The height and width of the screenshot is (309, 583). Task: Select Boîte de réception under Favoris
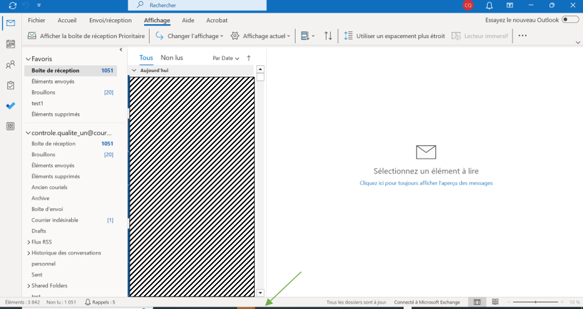pyautogui.click(x=70, y=70)
